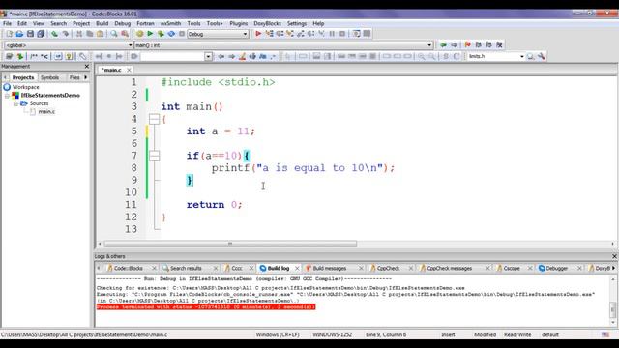Open the main() : int function dropdown

tap(283, 45)
